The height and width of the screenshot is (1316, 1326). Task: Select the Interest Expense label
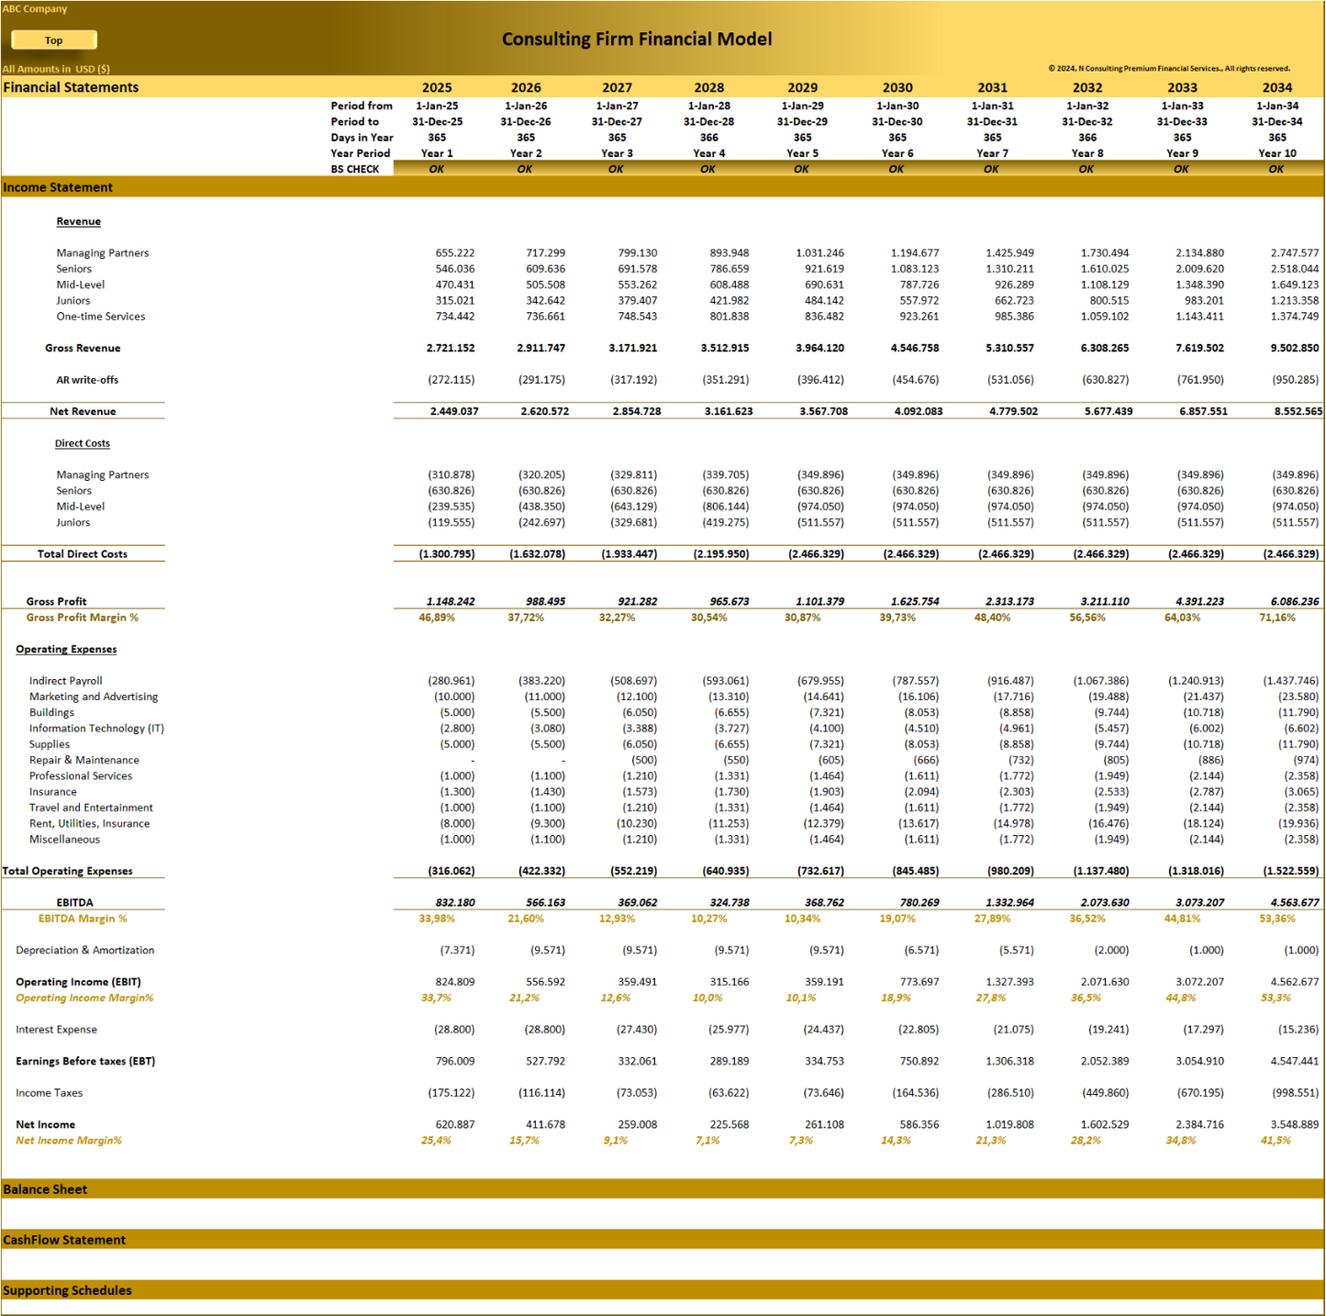(x=56, y=1030)
